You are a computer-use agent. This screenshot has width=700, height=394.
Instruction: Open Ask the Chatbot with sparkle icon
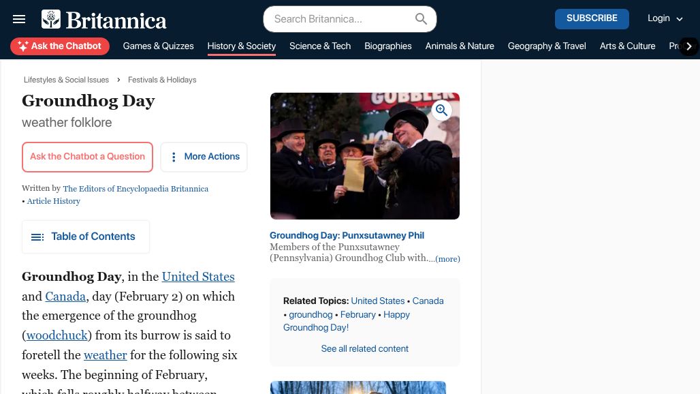click(60, 46)
